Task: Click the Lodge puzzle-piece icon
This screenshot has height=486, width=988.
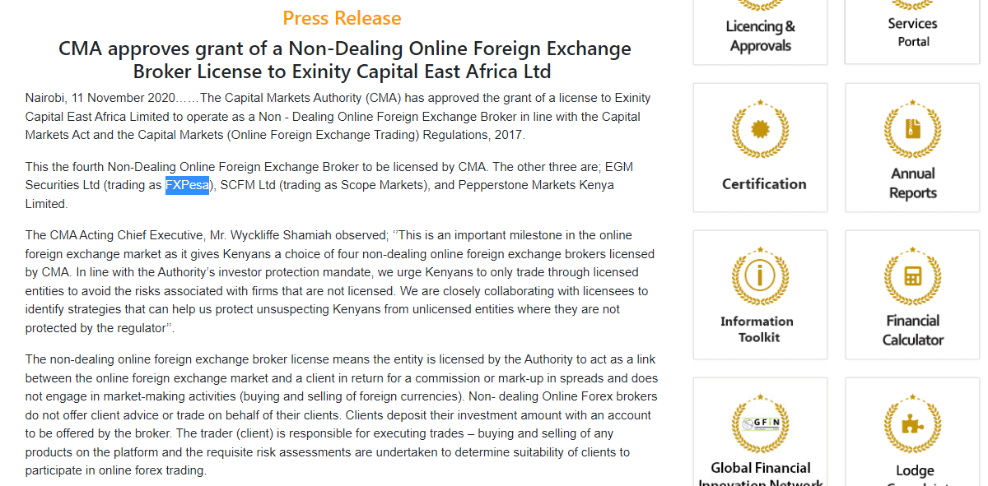Action: tap(912, 424)
